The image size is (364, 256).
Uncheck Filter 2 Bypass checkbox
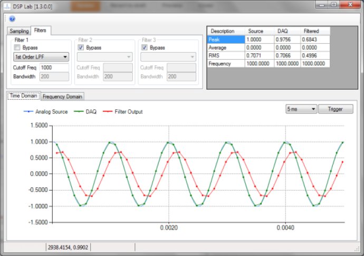[x=81, y=48]
